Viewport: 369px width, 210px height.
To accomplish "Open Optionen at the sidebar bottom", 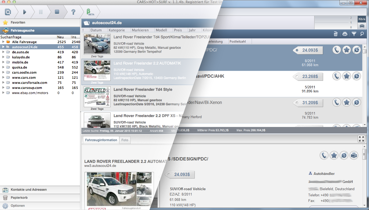I will pos(40,206).
